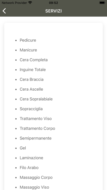
Task: Choose Trattamento Corpo service
Action: (x=37, y=129)
